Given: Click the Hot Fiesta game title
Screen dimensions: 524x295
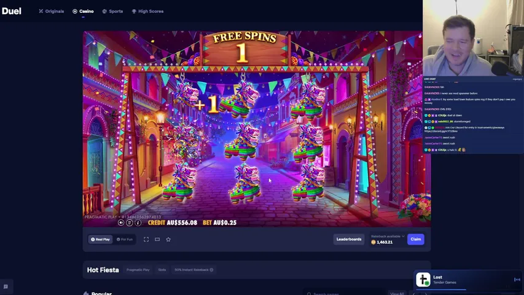Looking at the screenshot, I should pyautogui.click(x=103, y=270).
